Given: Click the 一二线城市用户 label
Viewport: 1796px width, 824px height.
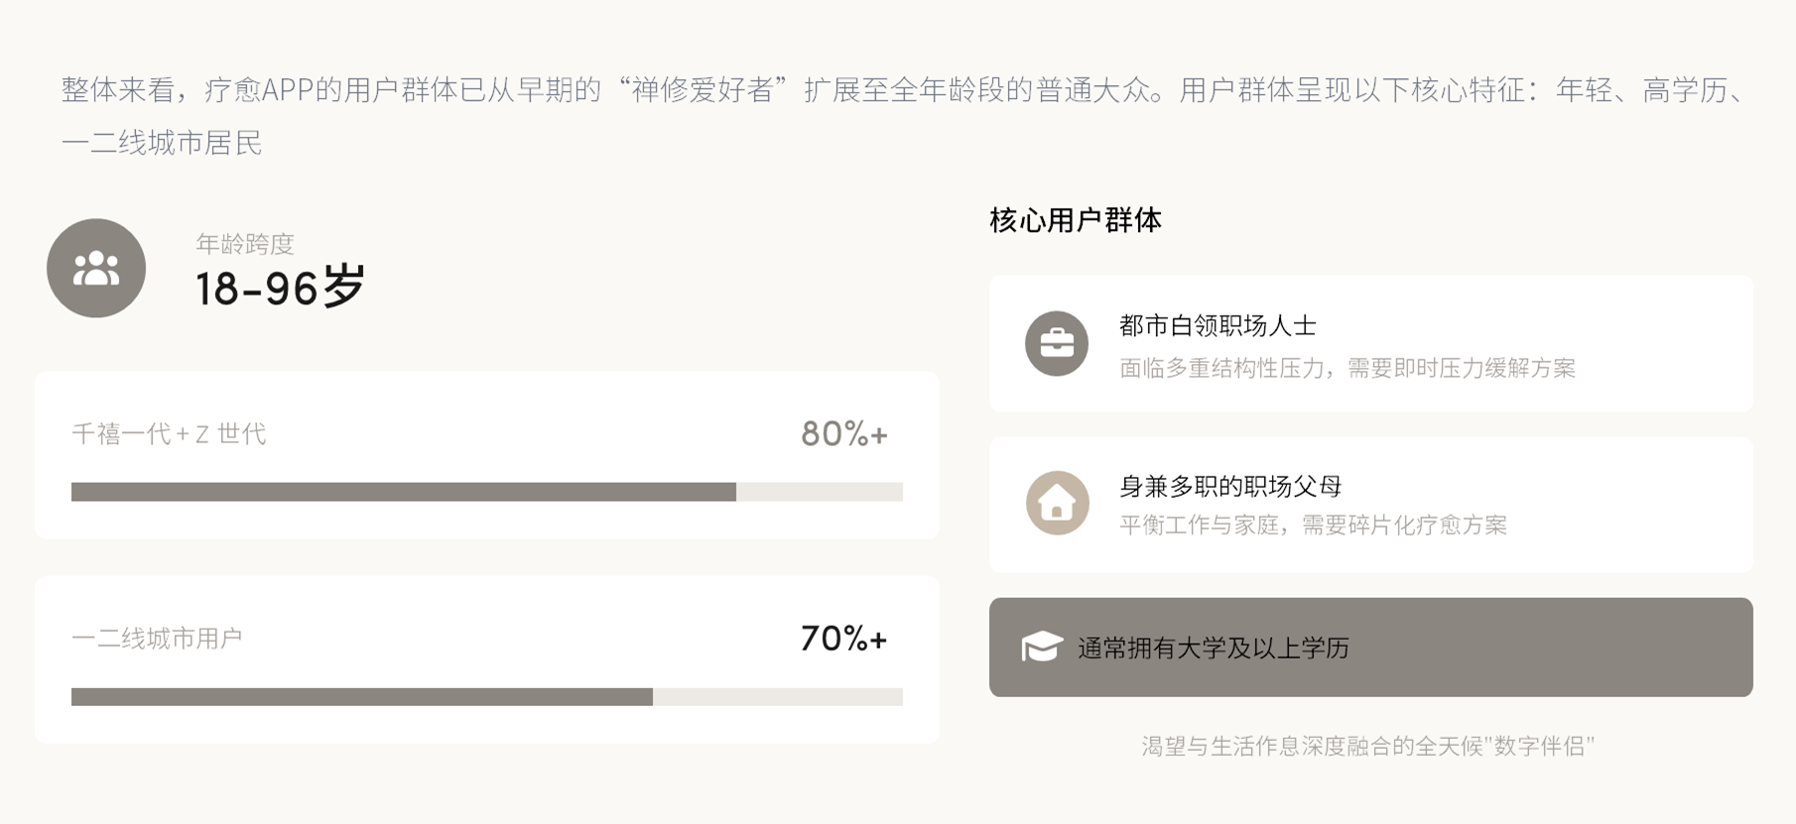Looking at the screenshot, I should click(x=157, y=639).
